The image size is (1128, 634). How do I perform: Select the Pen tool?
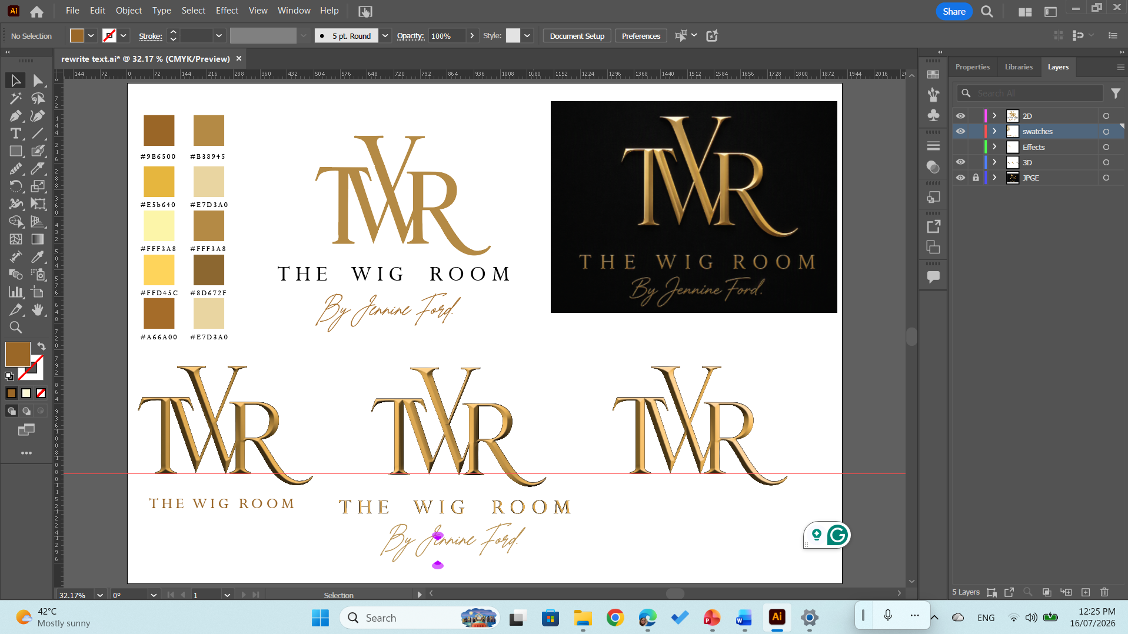coord(15,116)
